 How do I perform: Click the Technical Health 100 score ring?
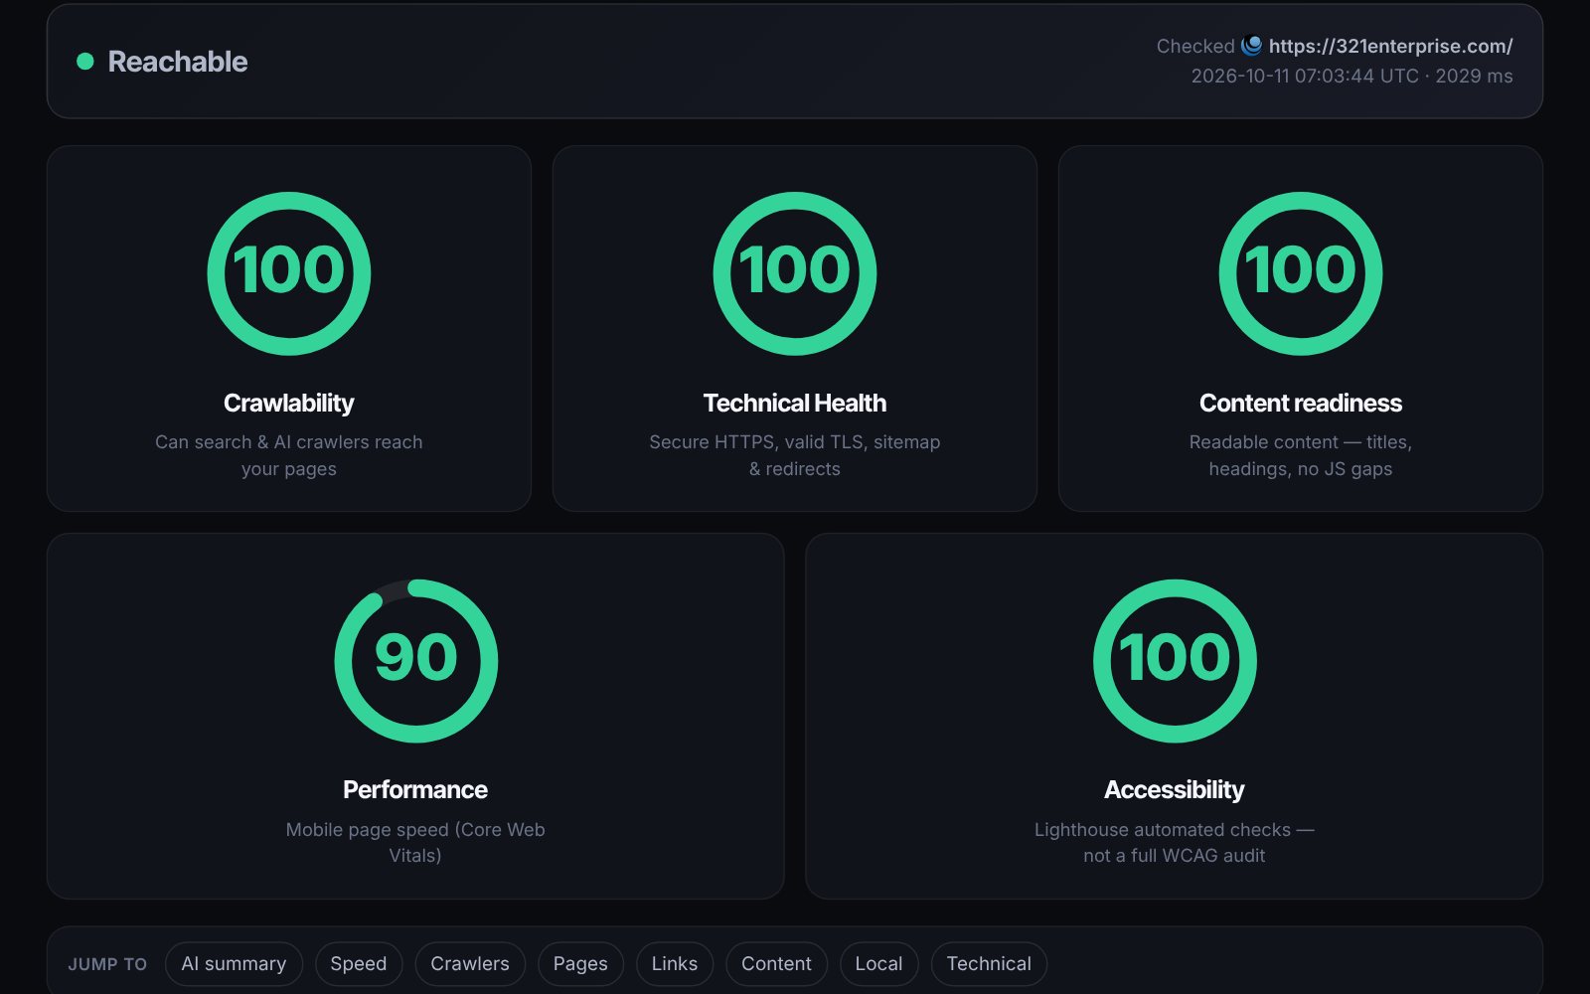click(795, 273)
